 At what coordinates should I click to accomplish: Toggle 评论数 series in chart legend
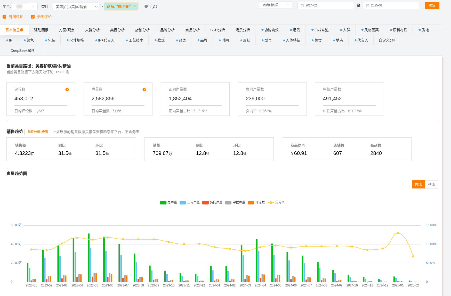click(x=256, y=202)
